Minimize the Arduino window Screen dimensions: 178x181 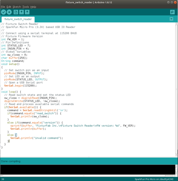(168, 3)
